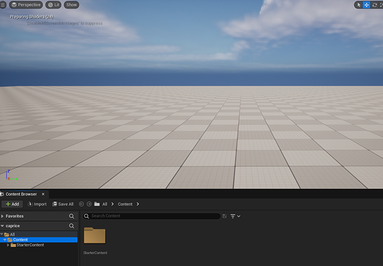This screenshot has height=266, width=383.
Task: Collapse the caprice project section
Action: [x=3, y=225]
